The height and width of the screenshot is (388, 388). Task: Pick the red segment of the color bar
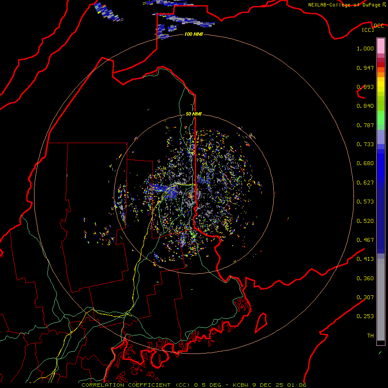click(x=381, y=65)
